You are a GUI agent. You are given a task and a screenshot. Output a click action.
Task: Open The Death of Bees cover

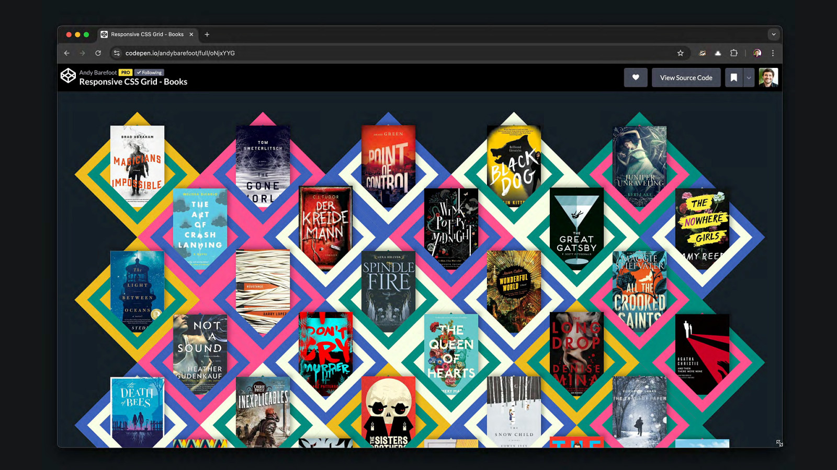pyautogui.click(x=137, y=412)
